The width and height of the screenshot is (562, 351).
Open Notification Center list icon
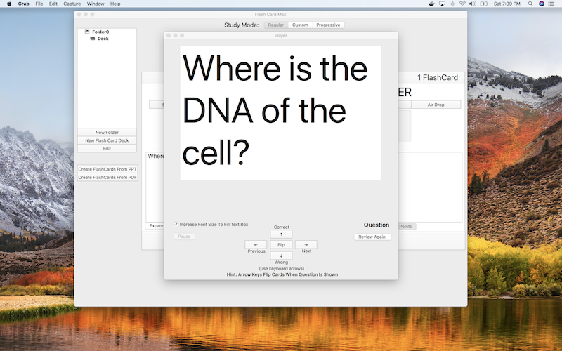point(552,4)
